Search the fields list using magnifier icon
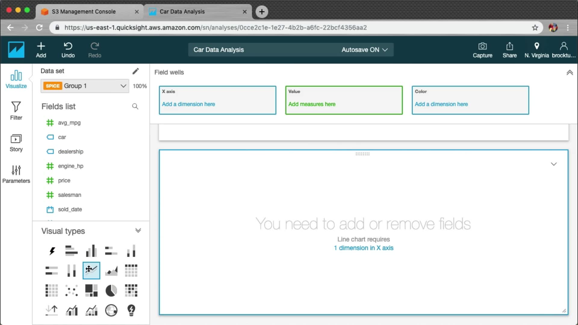578x325 pixels. [135, 107]
